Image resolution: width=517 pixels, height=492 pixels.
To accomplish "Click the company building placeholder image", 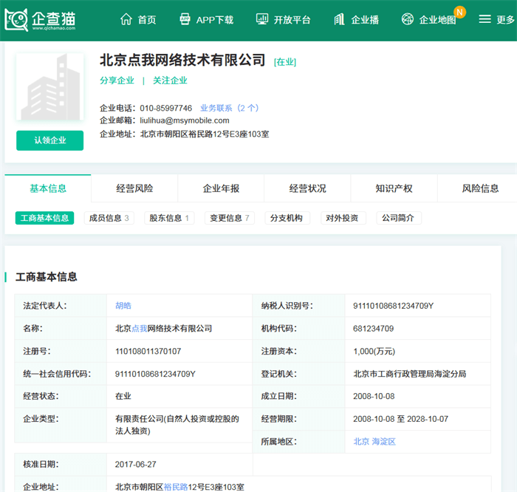I will coord(49,86).
